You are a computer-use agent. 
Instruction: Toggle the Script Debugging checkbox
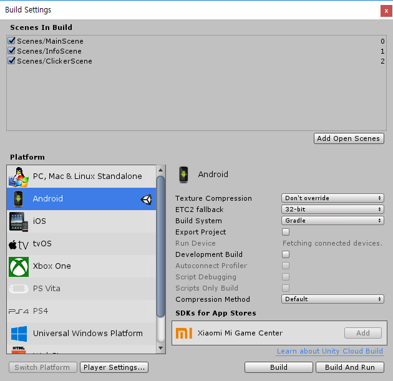tap(286, 277)
